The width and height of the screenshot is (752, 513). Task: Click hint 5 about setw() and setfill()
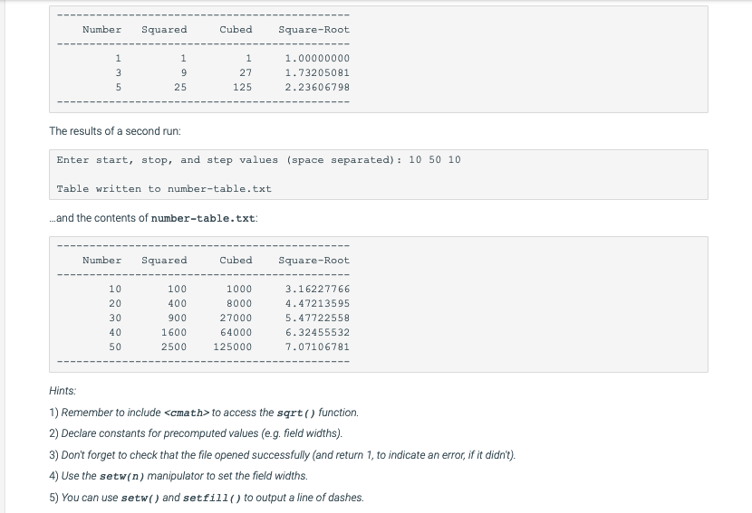point(207,498)
